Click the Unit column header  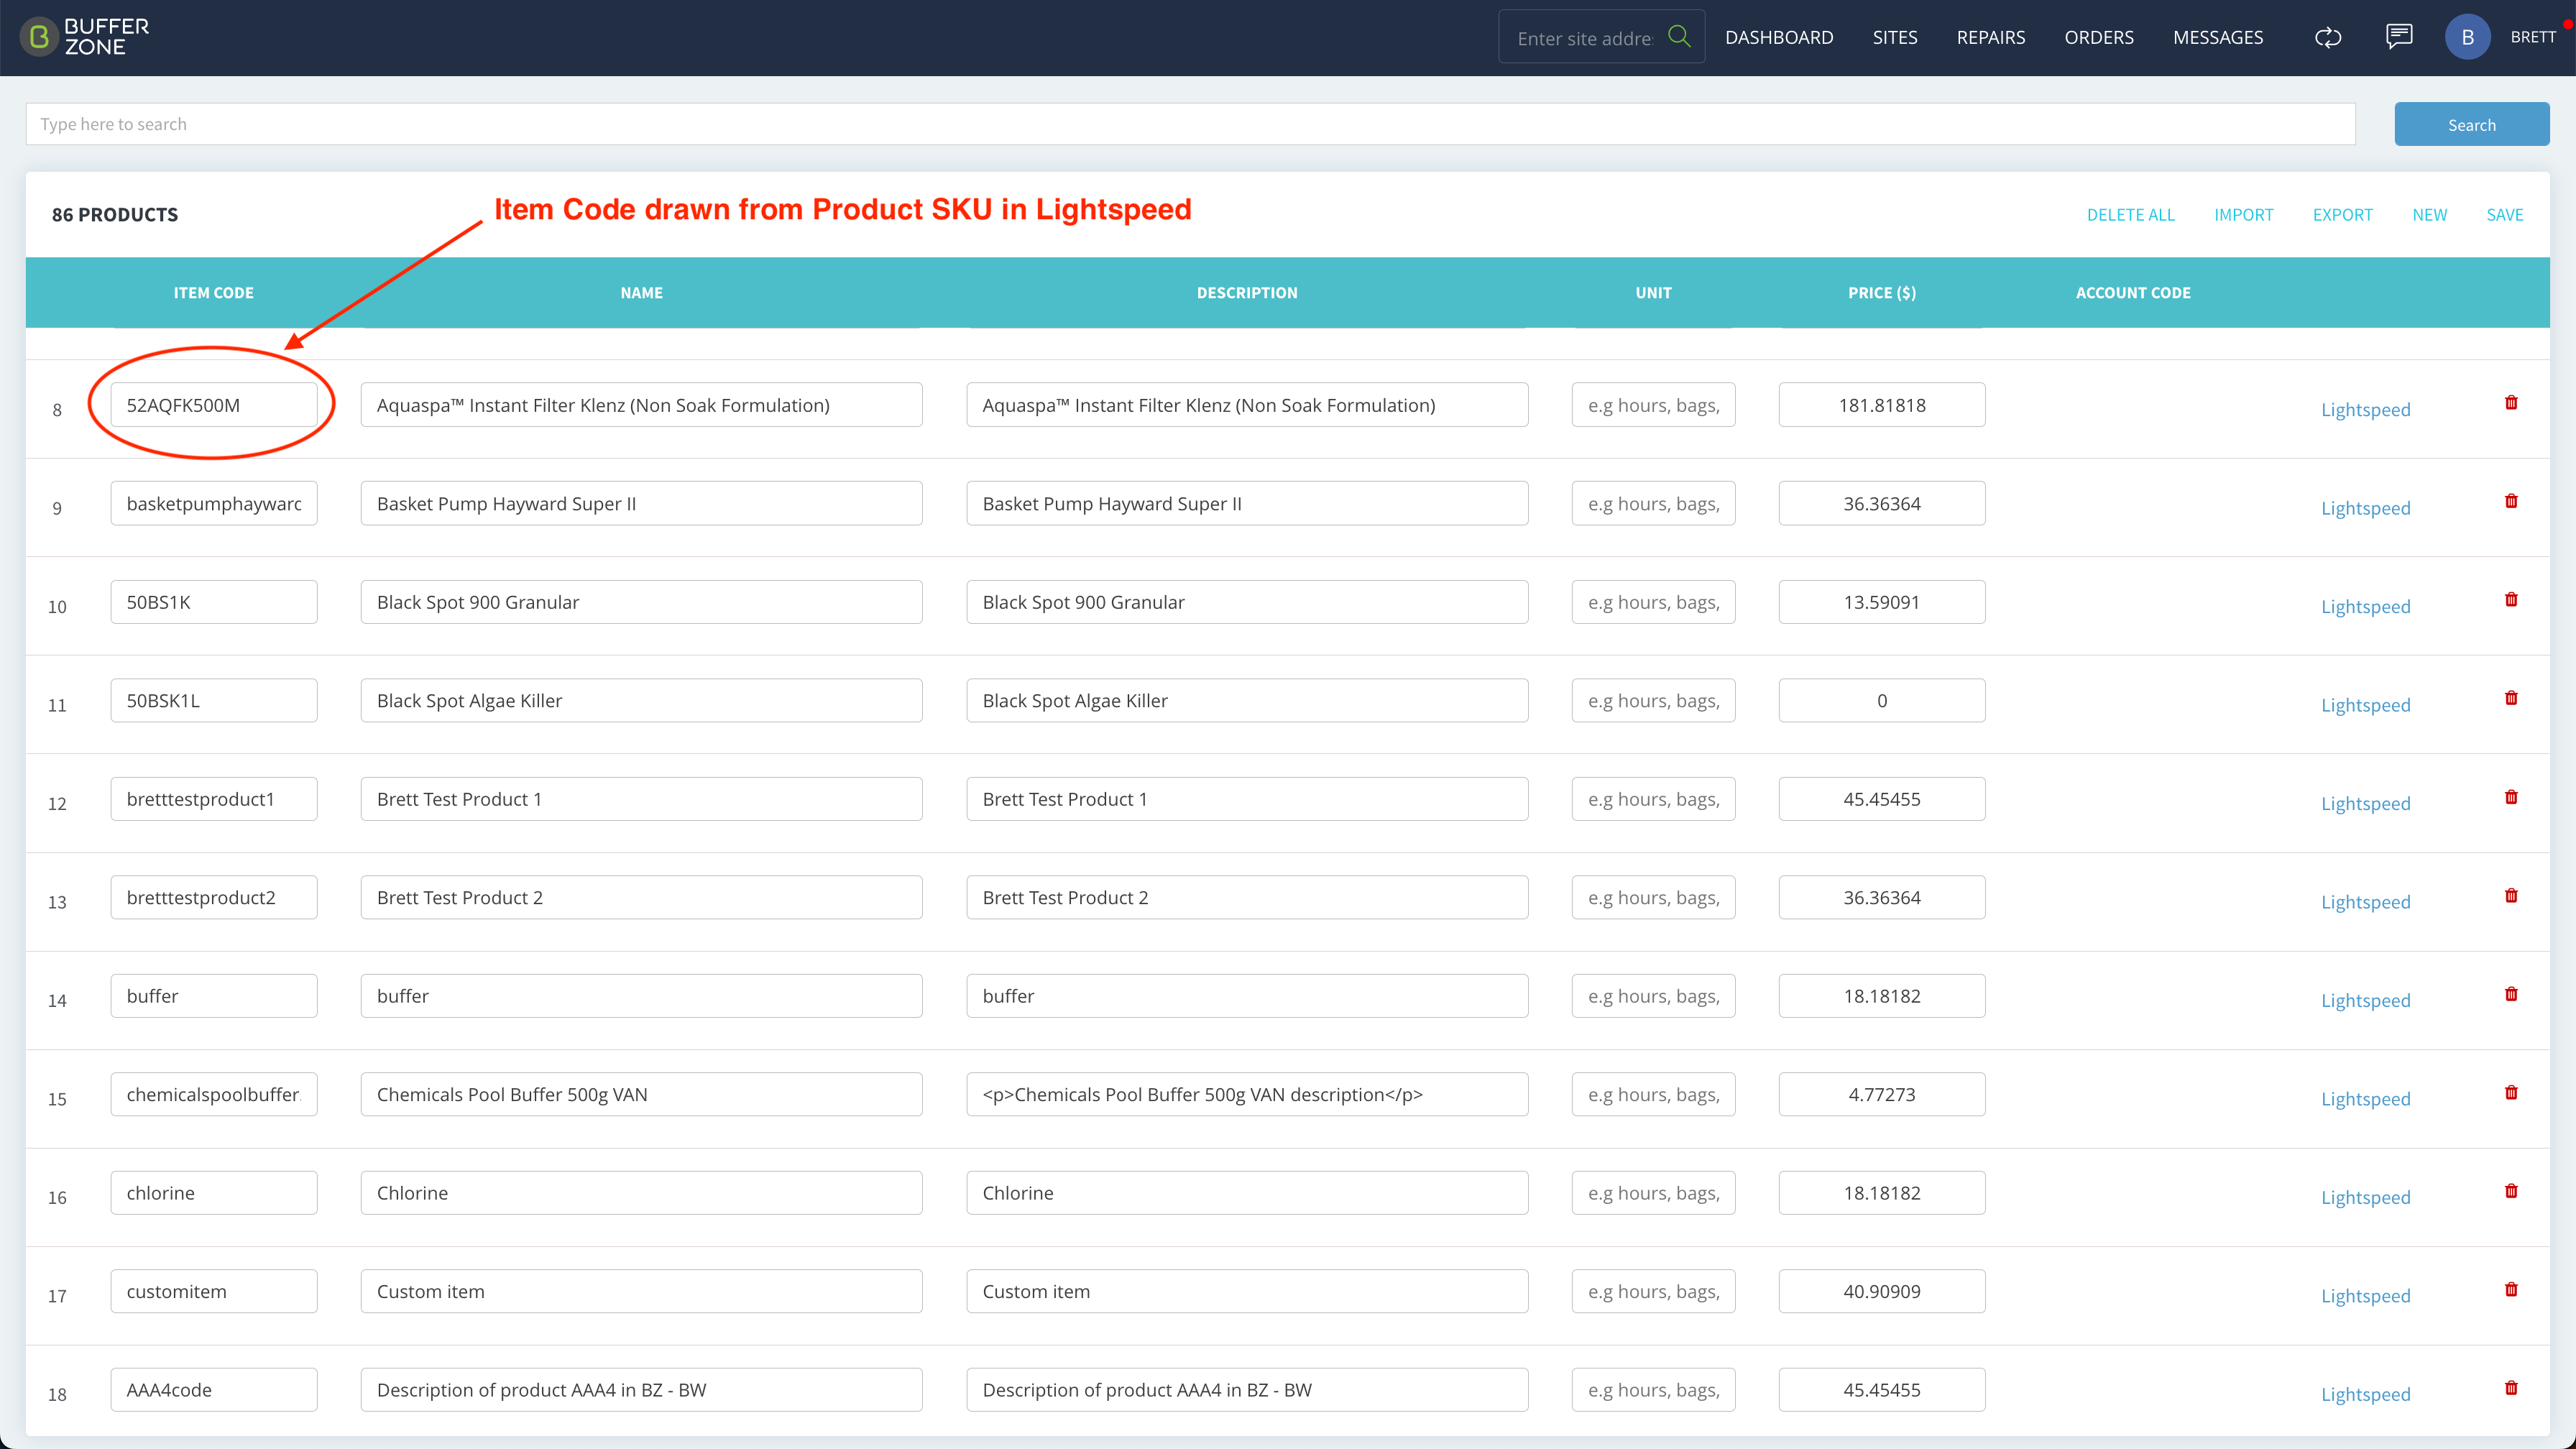pyautogui.click(x=1653, y=293)
